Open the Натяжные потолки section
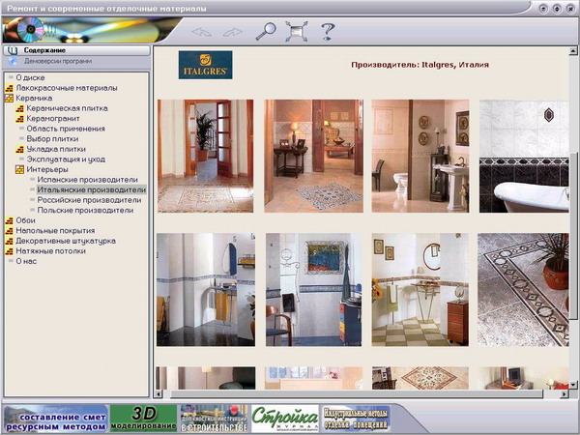 (x=50, y=250)
